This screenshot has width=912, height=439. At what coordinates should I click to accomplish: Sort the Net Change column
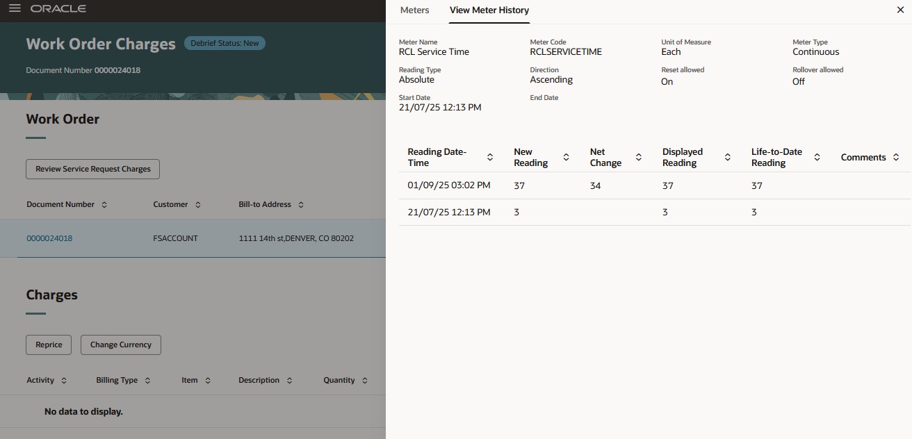point(639,157)
